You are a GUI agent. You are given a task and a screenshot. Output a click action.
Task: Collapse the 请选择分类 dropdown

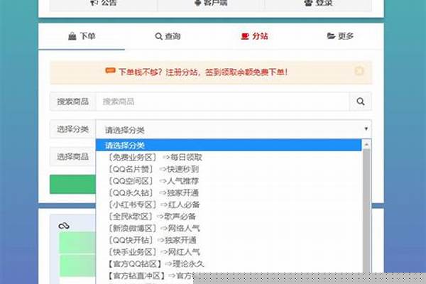(x=234, y=130)
